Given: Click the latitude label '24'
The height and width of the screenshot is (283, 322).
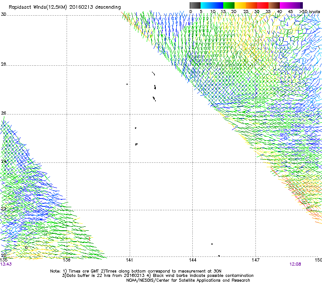Looking at the screenshot, I should click(3, 162).
